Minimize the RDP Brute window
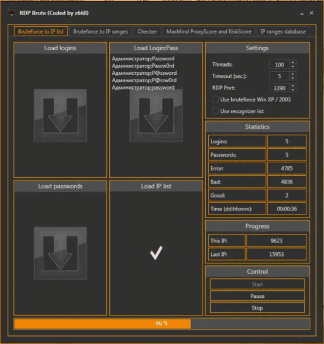 tap(302, 14)
